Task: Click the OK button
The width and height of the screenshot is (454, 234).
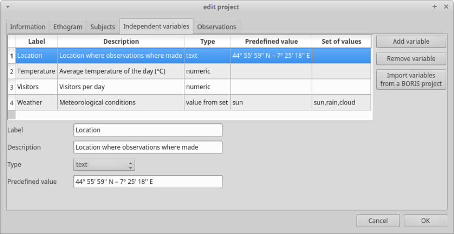Action: click(x=425, y=221)
